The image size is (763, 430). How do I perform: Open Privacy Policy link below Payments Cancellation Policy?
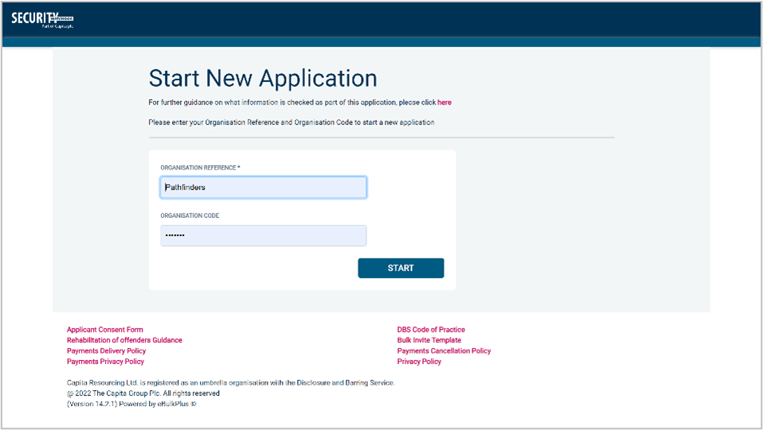click(x=419, y=362)
